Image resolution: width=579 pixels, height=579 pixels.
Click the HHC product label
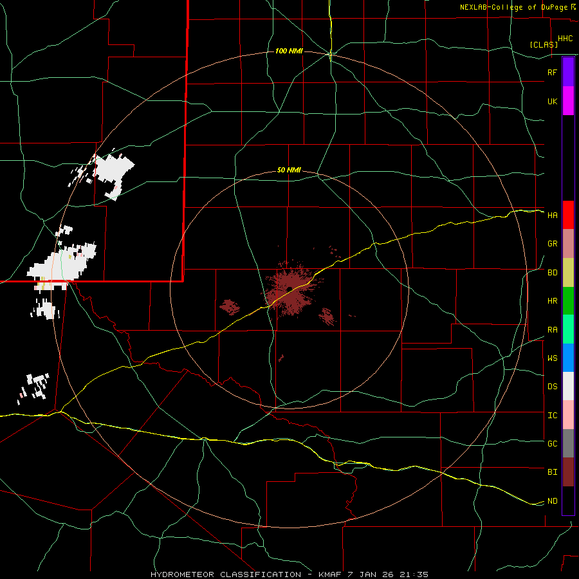(565, 39)
